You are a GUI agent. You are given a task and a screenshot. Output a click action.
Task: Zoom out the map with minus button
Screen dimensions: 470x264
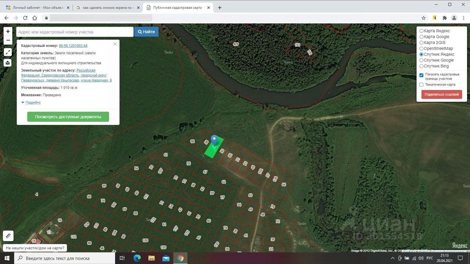pyautogui.click(x=8, y=40)
